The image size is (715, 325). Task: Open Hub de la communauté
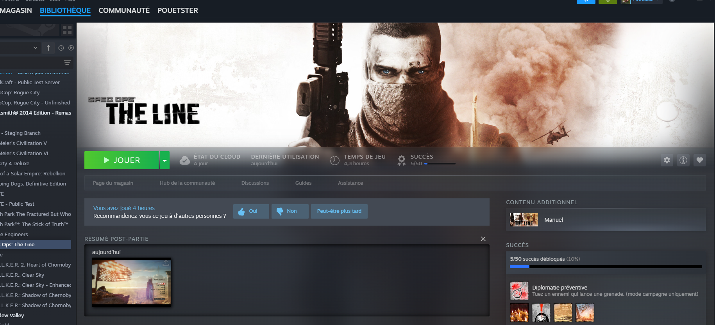point(187,183)
